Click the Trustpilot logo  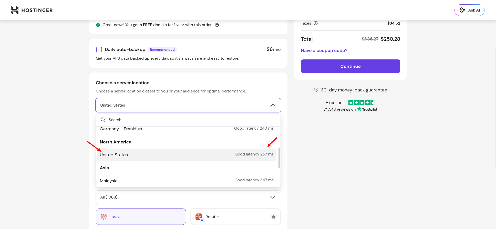click(x=367, y=109)
